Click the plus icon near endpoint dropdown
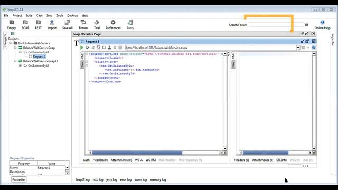Viewport: 338px width, 190px height. pos(308,47)
